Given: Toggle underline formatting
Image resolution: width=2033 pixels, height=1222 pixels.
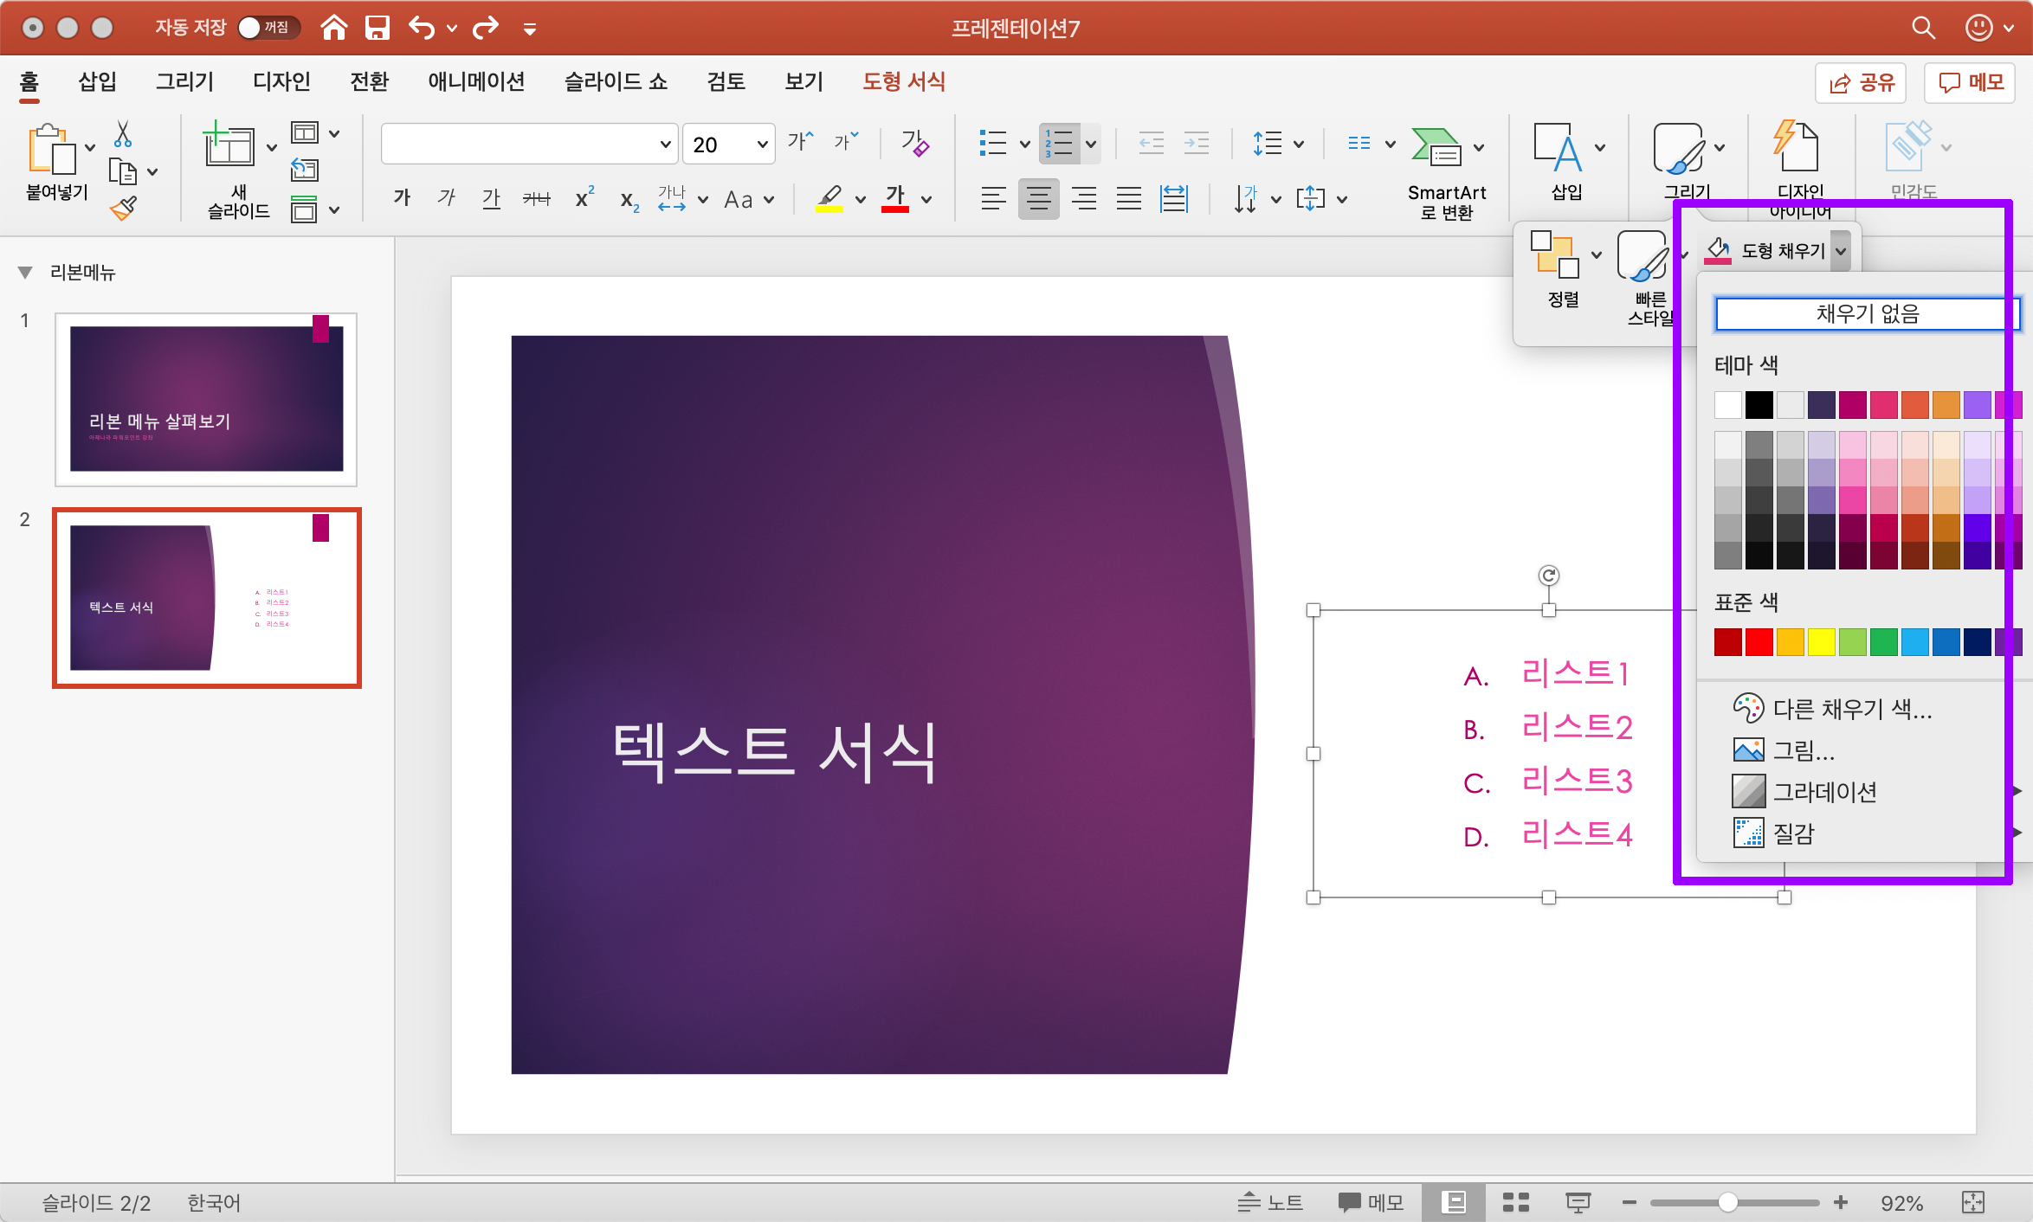Looking at the screenshot, I should [491, 198].
